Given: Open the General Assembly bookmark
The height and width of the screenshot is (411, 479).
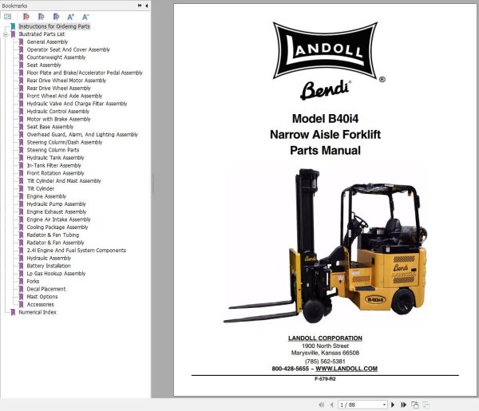Looking at the screenshot, I should click(47, 41).
